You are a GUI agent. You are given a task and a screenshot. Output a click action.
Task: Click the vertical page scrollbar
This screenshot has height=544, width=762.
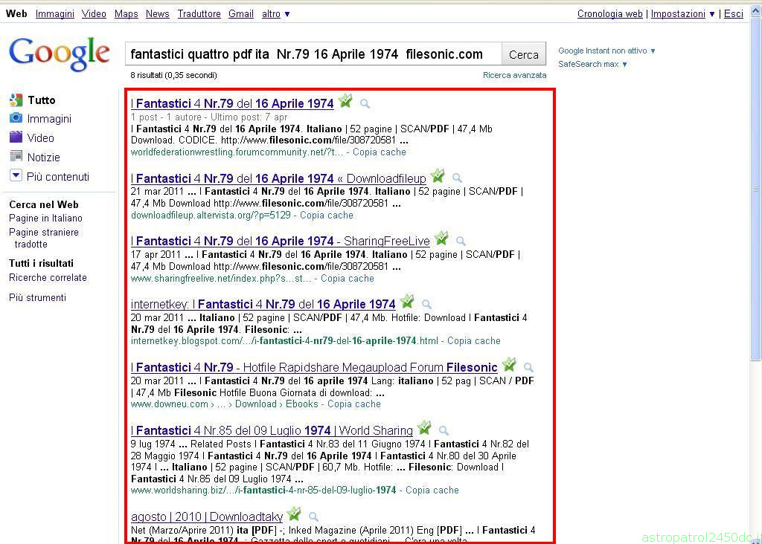(x=756, y=188)
